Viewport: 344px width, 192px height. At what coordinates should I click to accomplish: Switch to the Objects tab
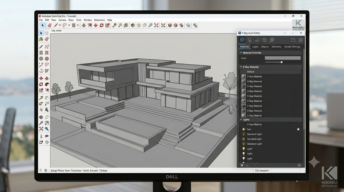(265, 47)
